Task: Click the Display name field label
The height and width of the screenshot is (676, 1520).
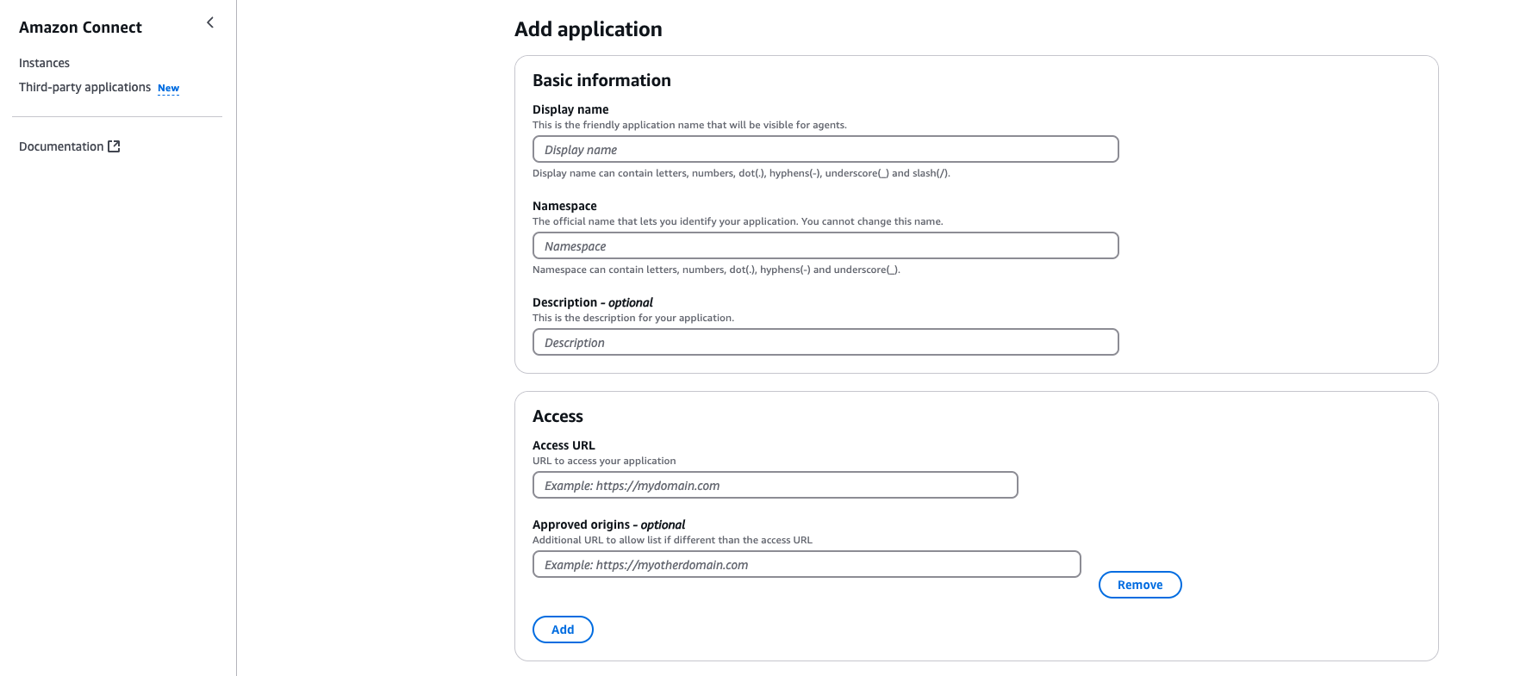Action: point(570,109)
